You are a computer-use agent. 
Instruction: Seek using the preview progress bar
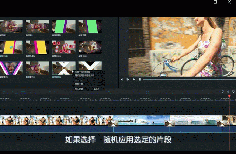190,79
